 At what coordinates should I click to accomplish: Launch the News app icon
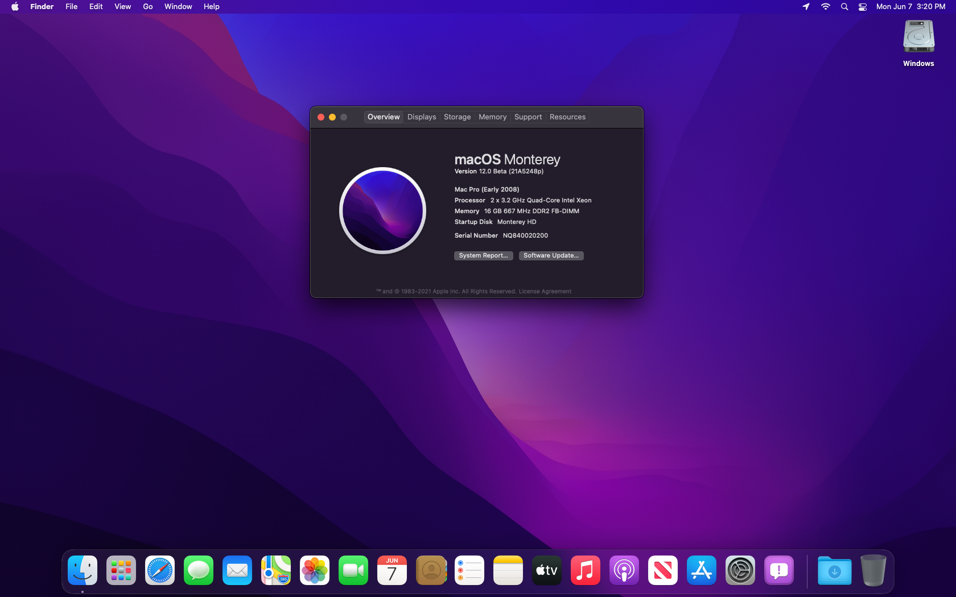[x=663, y=570]
